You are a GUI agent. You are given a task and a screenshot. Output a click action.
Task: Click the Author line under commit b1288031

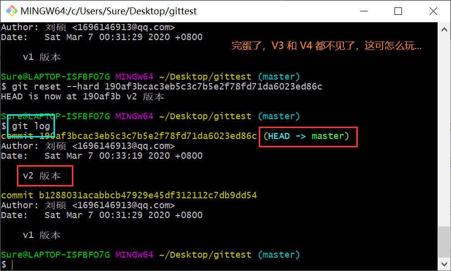point(88,205)
